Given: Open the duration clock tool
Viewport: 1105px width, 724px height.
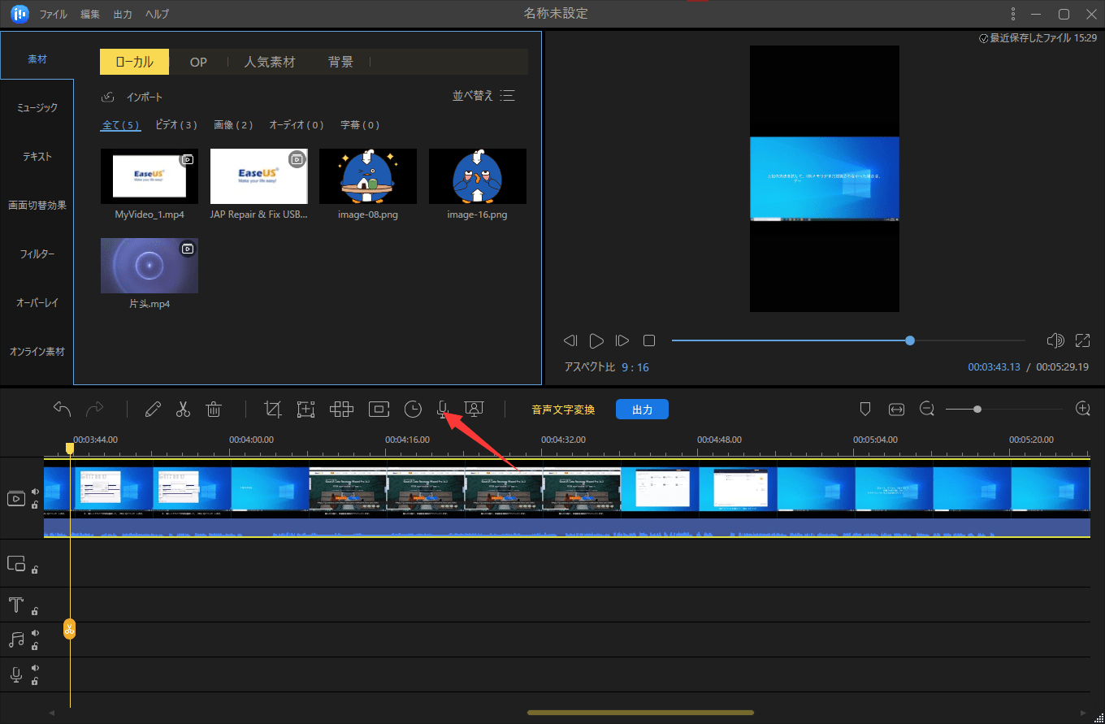Looking at the screenshot, I should pos(413,410).
